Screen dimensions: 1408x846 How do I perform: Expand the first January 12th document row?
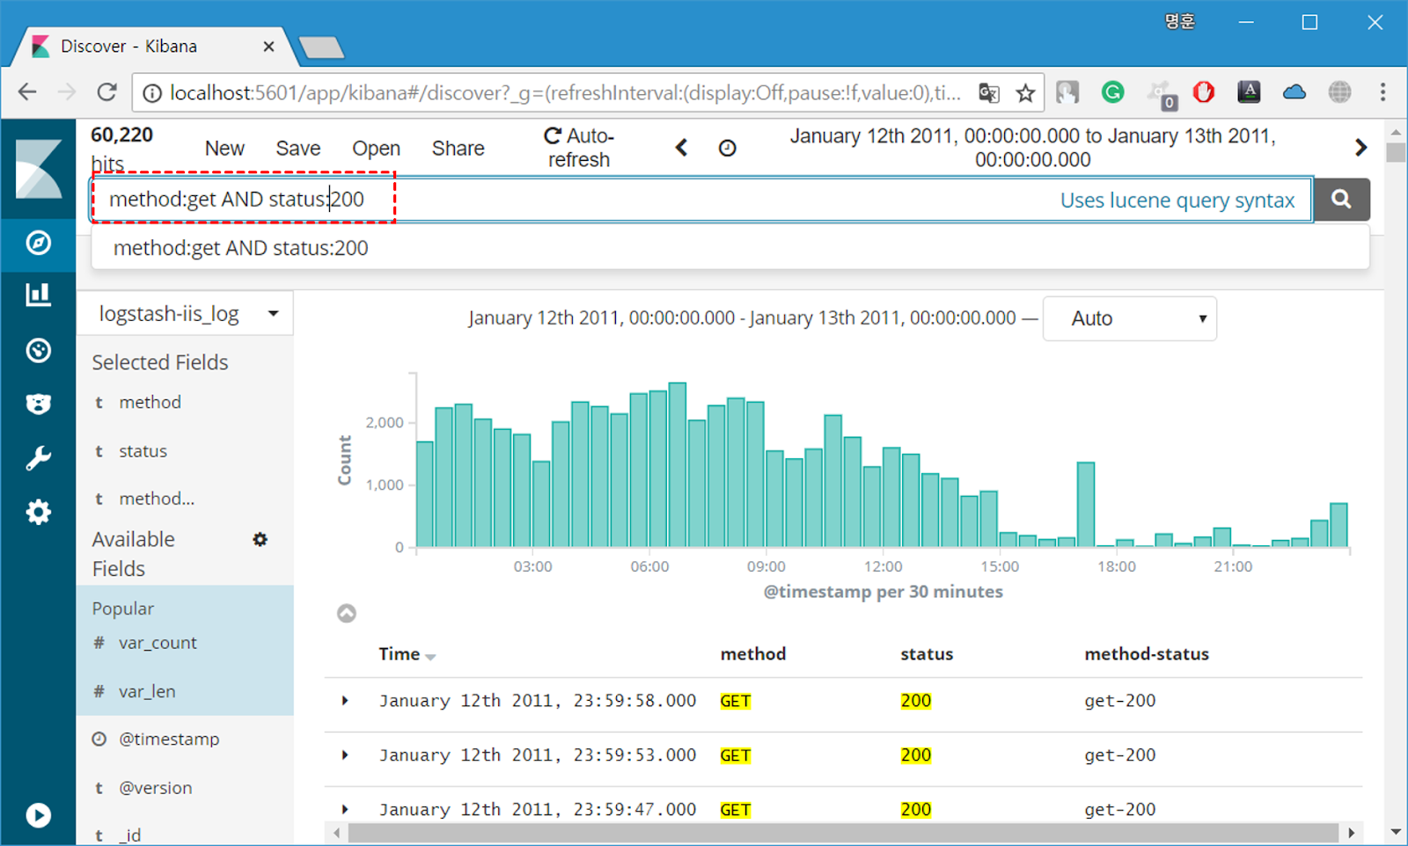[x=344, y=700]
